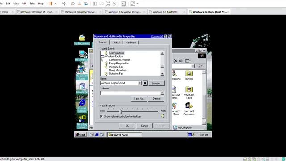Open My Documents desktop icon
Viewport: 286px width, 161px height.
click(x=82, y=40)
